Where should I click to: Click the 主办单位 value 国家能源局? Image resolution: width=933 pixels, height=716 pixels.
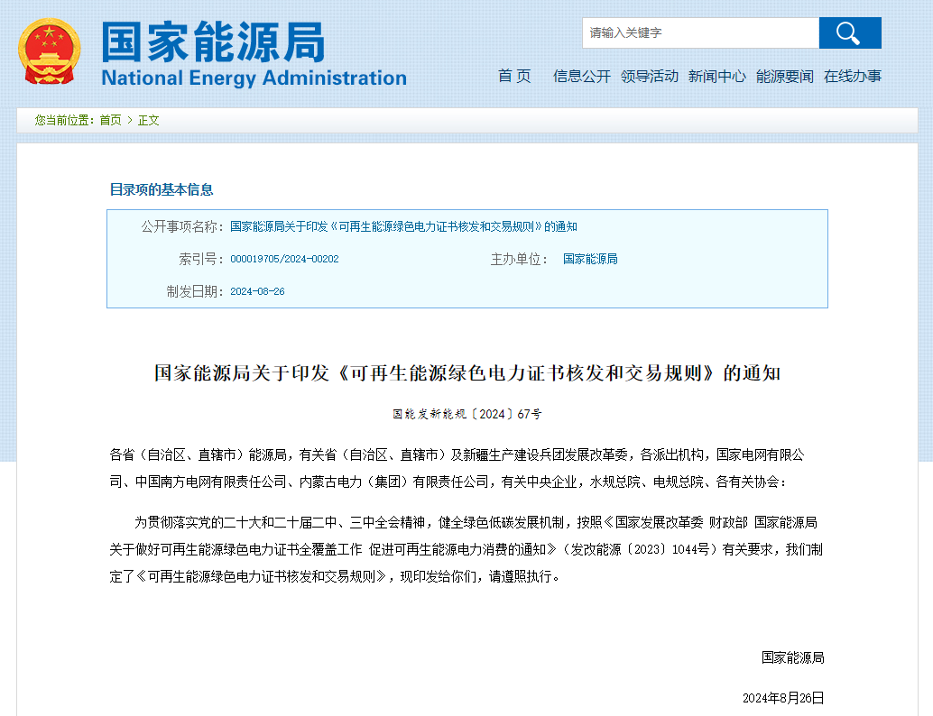point(590,259)
